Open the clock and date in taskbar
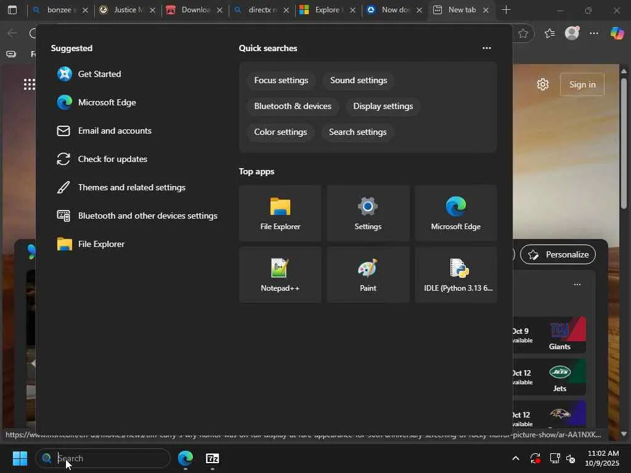The width and height of the screenshot is (631, 473). (602, 458)
